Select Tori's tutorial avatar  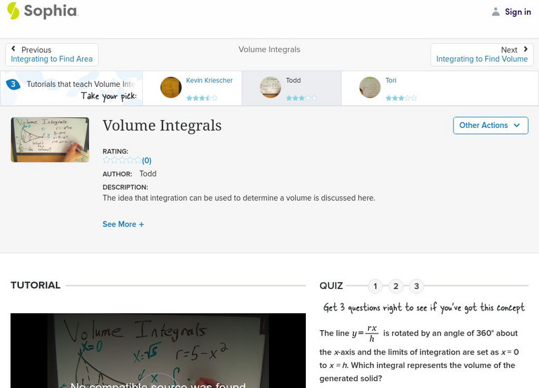(x=370, y=88)
